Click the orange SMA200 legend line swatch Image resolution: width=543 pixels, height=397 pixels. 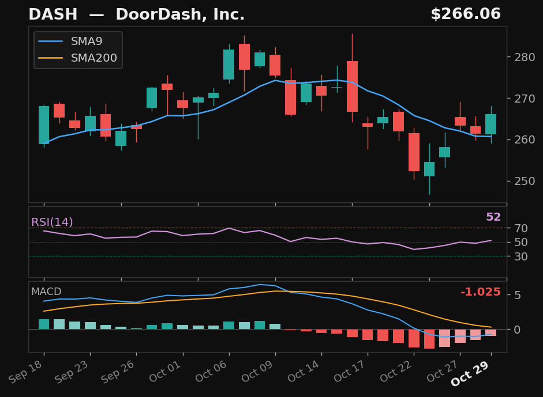[51, 58]
